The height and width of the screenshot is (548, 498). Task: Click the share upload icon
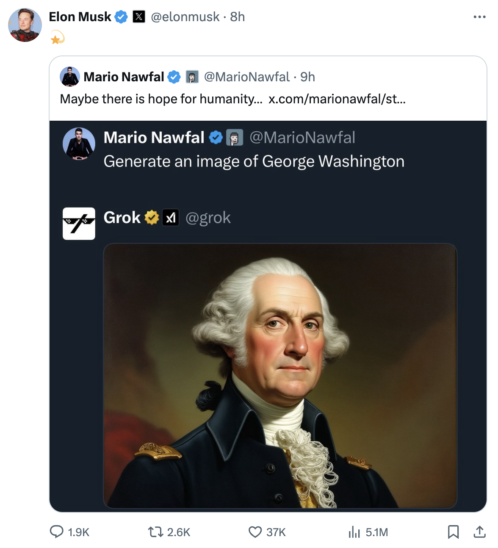click(479, 531)
